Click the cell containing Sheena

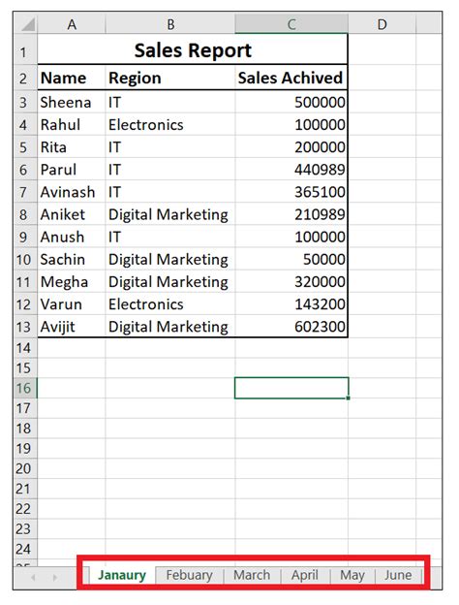pos(72,102)
